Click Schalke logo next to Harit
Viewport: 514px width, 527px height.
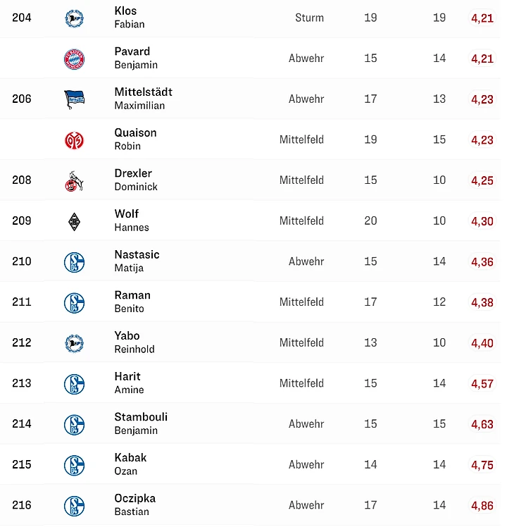[x=74, y=384]
